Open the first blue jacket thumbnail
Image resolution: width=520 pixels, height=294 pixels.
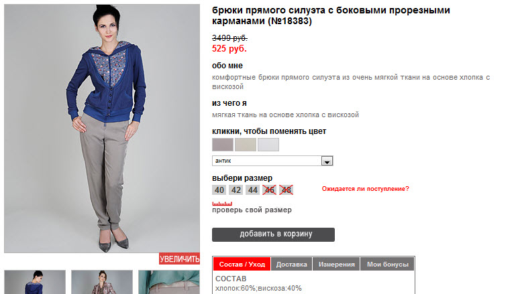[35, 281]
